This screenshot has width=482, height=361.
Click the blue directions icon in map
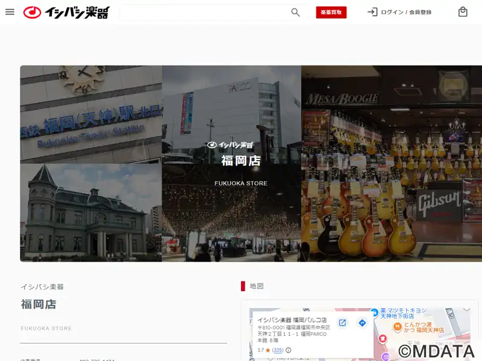coord(362,322)
